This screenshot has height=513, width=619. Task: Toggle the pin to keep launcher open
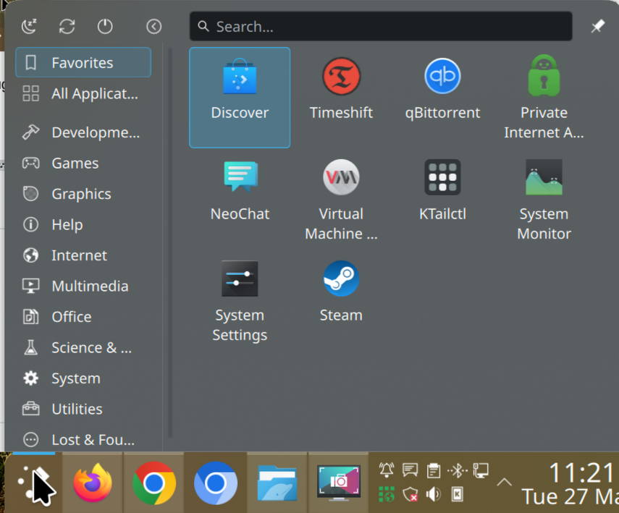[597, 27]
